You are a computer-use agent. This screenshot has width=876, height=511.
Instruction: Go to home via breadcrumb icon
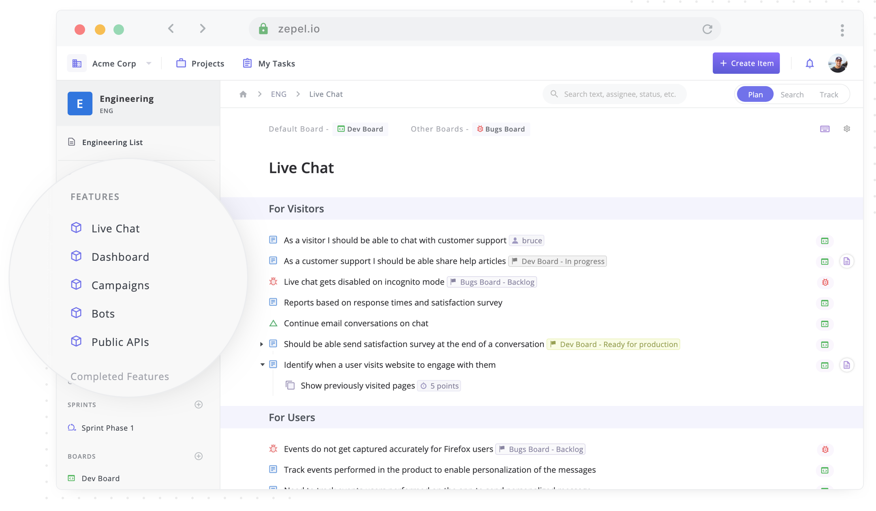tap(243, 94)
